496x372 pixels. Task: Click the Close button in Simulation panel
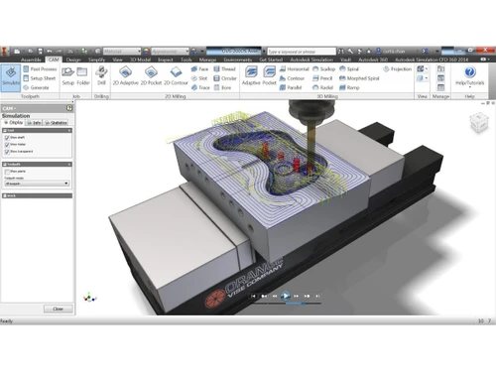pyautogui.click(x=58, y=309)
